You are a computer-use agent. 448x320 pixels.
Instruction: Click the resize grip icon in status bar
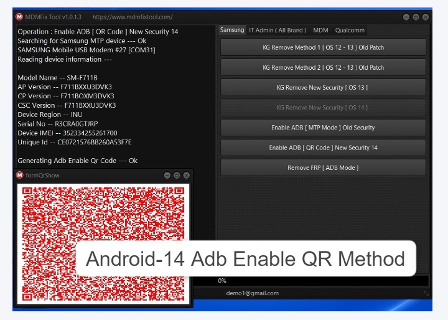(x=426, y=293)
